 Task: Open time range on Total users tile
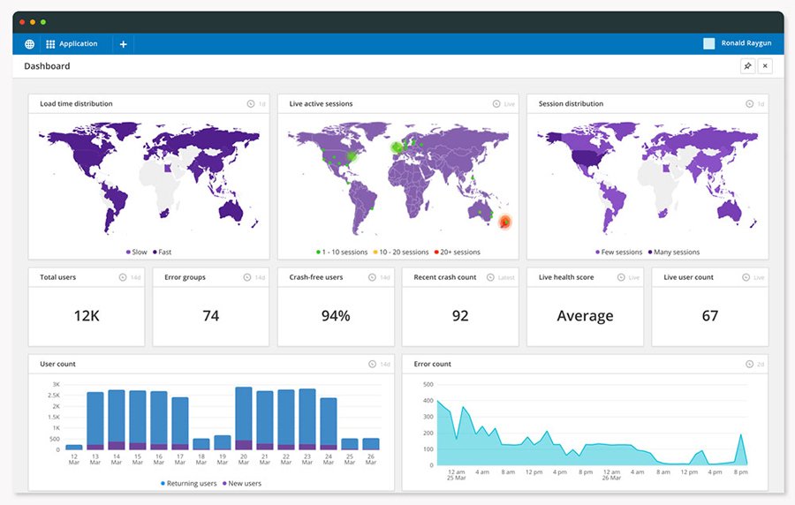123,277
